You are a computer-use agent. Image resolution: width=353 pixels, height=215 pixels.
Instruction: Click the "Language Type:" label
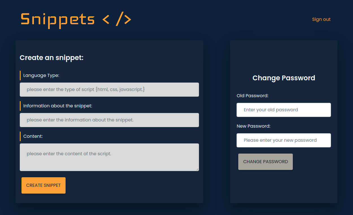[x=41, y=76]
